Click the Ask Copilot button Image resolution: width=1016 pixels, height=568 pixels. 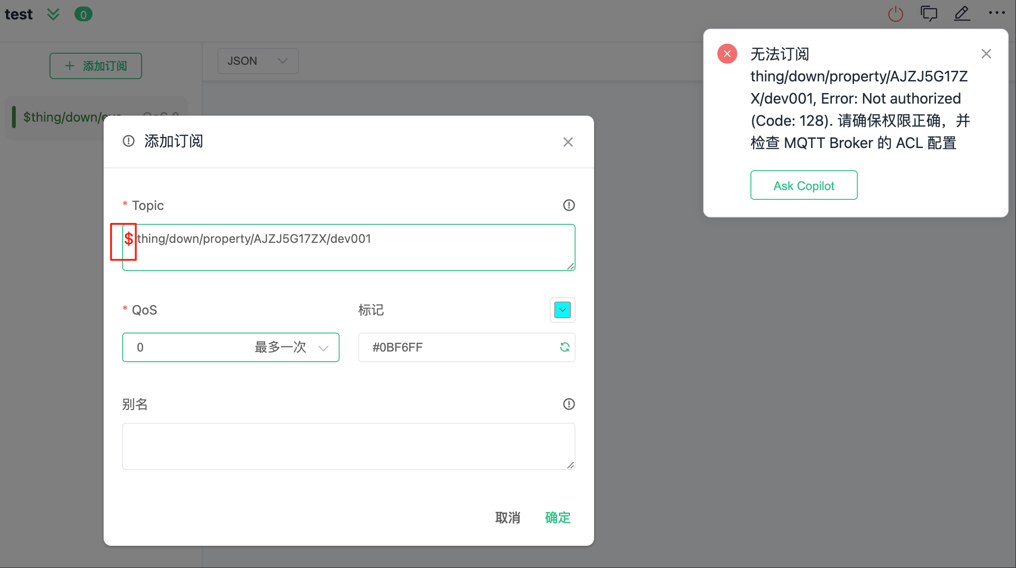tap(803, 185)
